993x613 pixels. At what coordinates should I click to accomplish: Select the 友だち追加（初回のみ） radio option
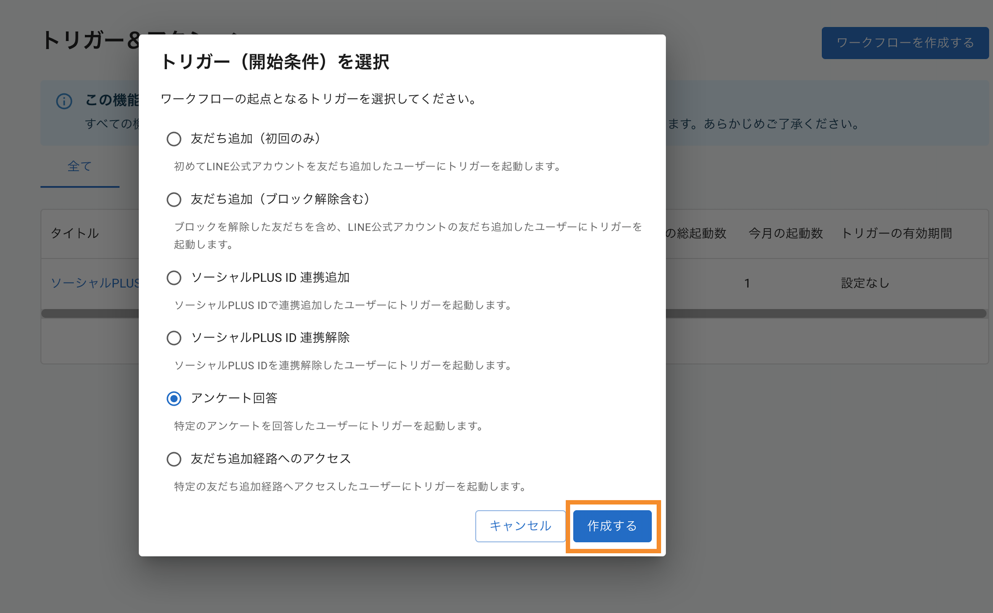[174, 139]
